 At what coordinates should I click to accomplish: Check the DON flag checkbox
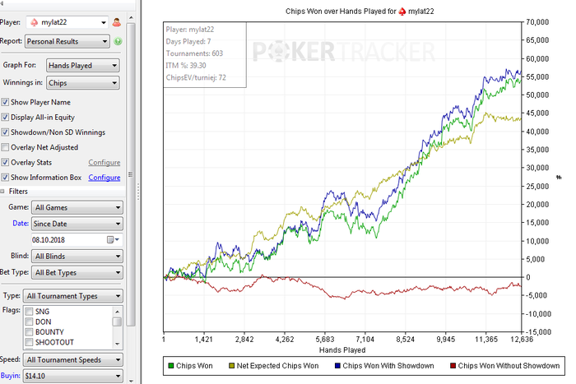tap(29, 322)
